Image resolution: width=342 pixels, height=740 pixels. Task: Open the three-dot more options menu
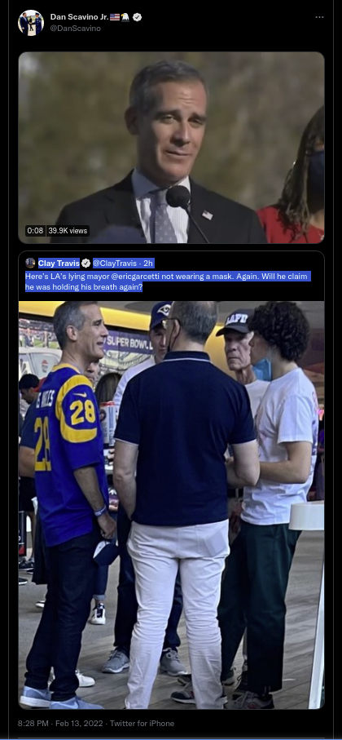(x=319, y=17)
